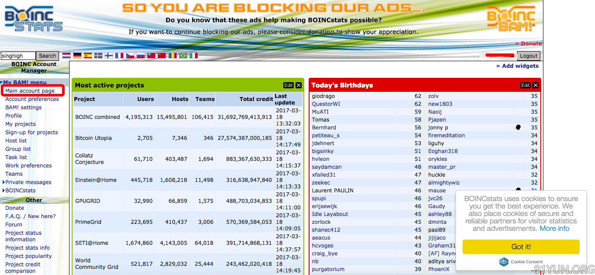Open the Teams page

point(14,174)
